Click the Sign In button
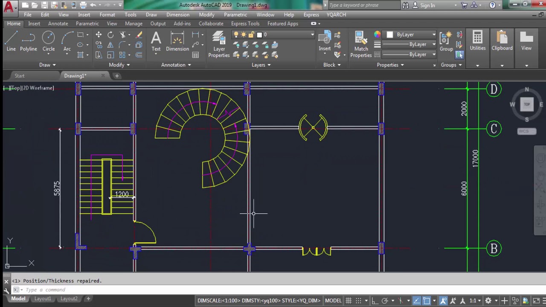This screenshot has width=546, height=307. tap(424, 5)
